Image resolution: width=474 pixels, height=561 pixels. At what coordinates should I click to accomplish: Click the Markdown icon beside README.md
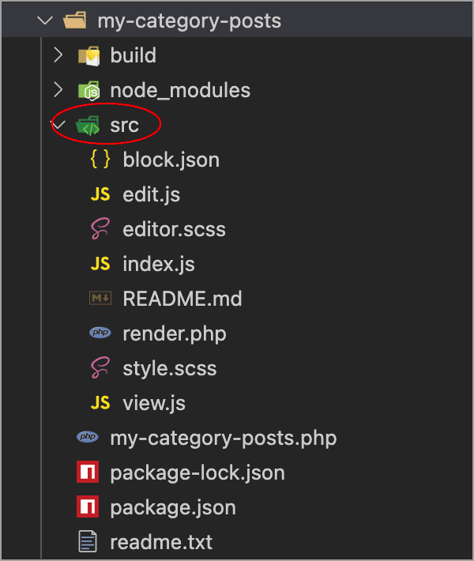click(x=100, y=298)
